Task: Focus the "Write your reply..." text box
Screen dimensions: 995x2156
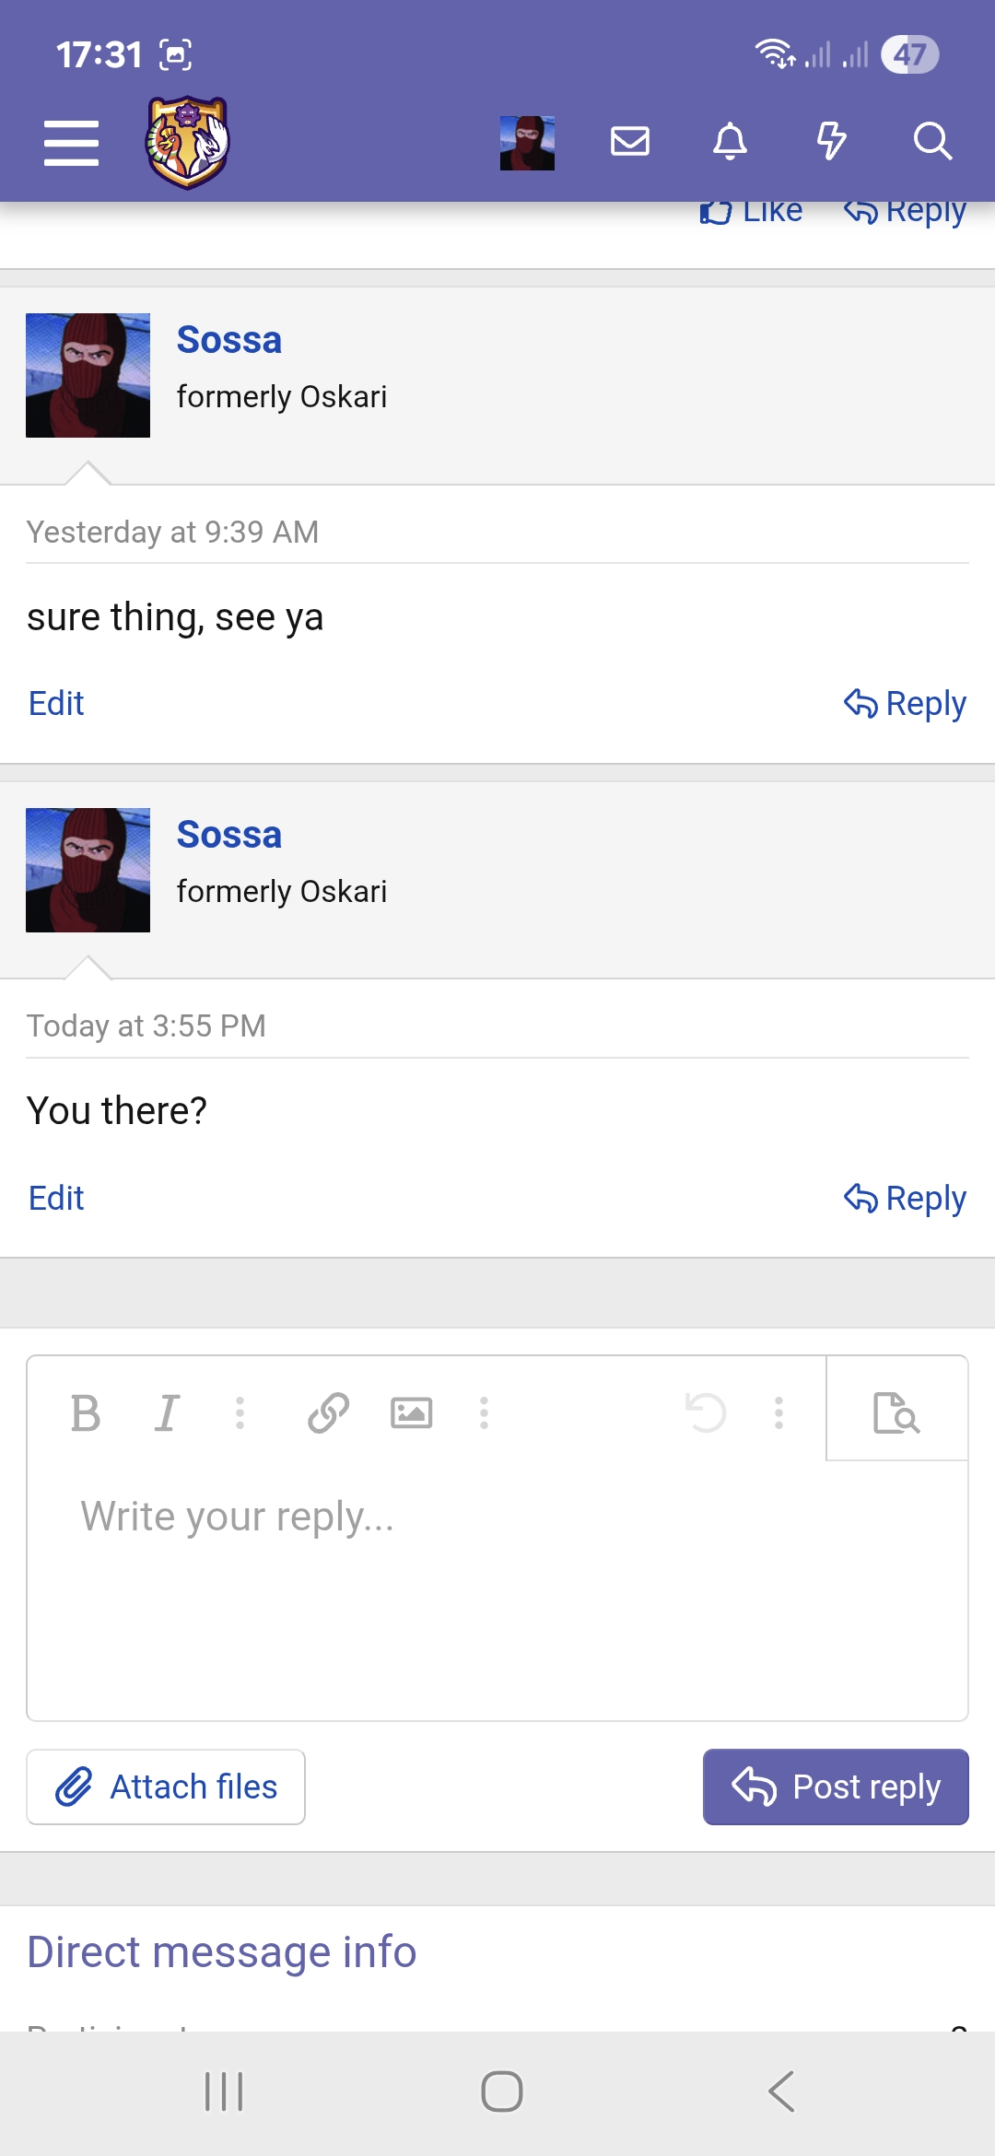Action: click(x=497, y=1585)
